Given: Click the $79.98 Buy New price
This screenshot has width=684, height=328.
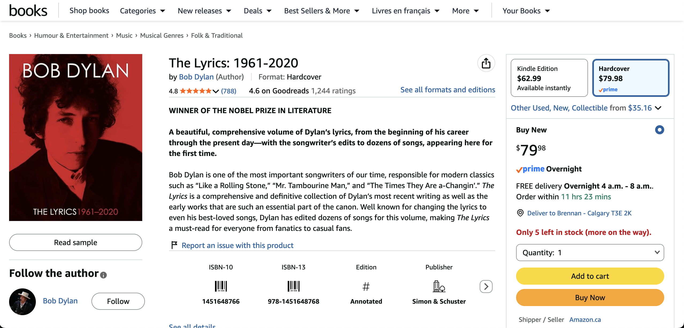Looking at the screenshot, I should pyautogui.click(x=531, y=150).
